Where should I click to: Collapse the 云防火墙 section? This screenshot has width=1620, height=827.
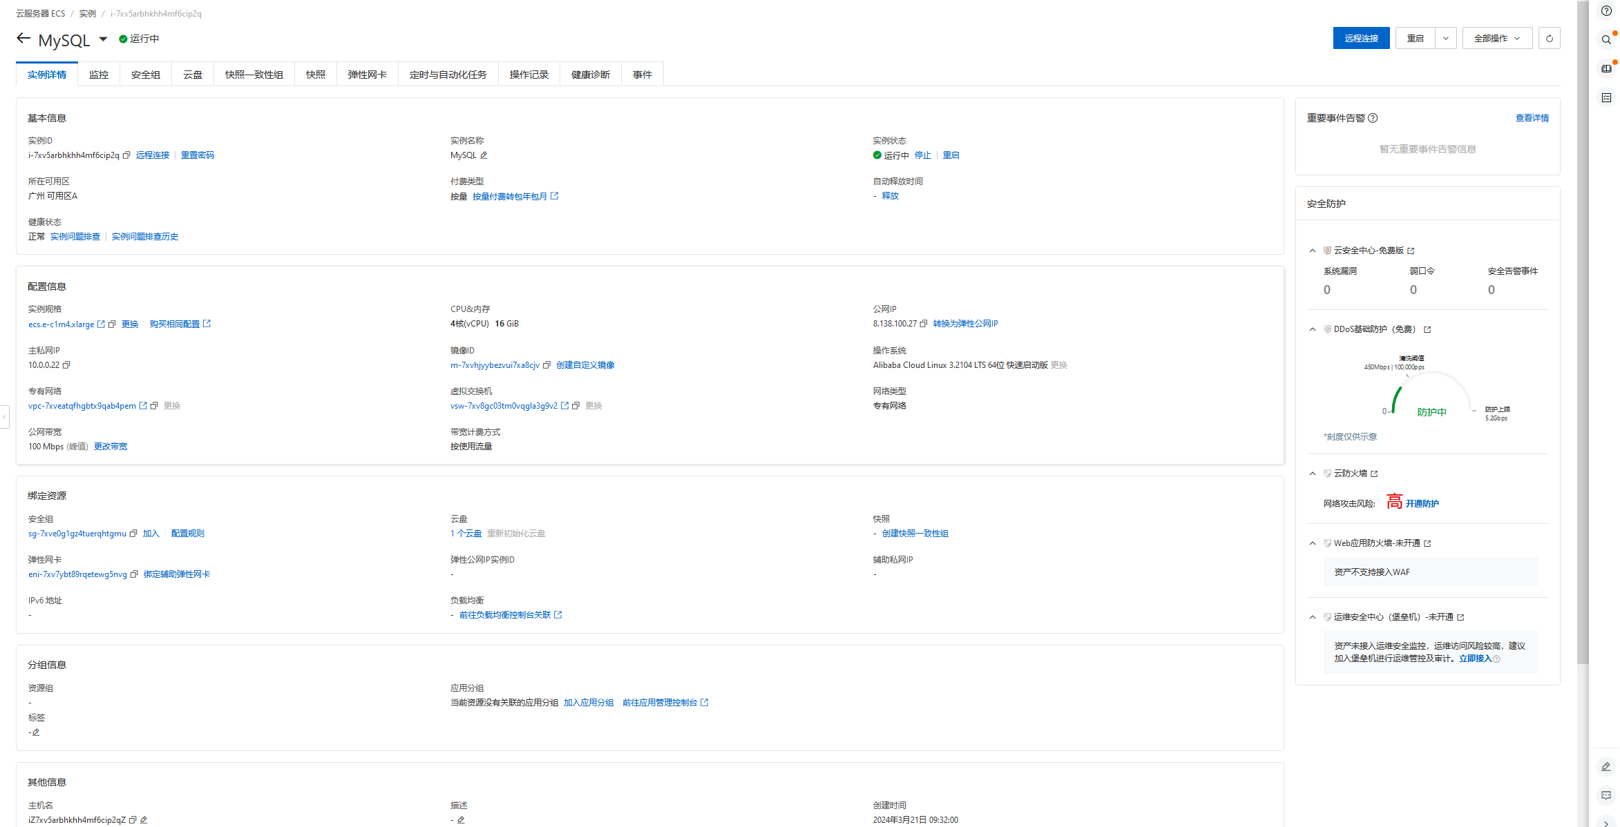[1313, 474]
